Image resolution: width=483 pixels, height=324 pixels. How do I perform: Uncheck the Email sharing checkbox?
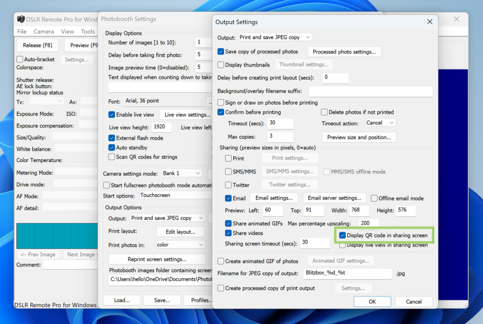(x=228, y=198)
